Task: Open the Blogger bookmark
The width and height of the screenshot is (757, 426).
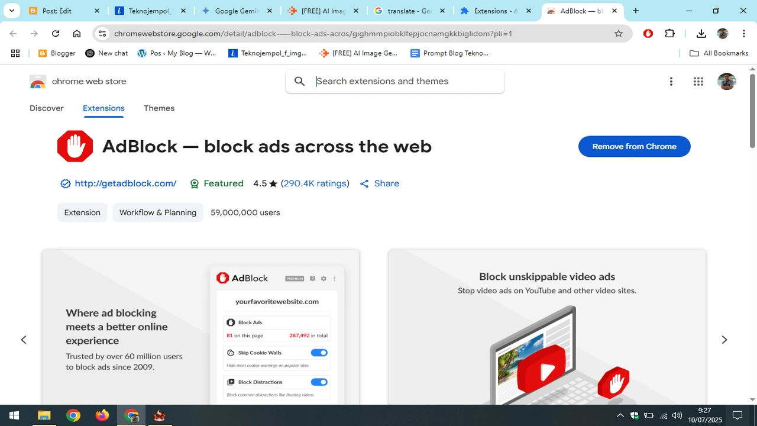Action: (57, 53)
